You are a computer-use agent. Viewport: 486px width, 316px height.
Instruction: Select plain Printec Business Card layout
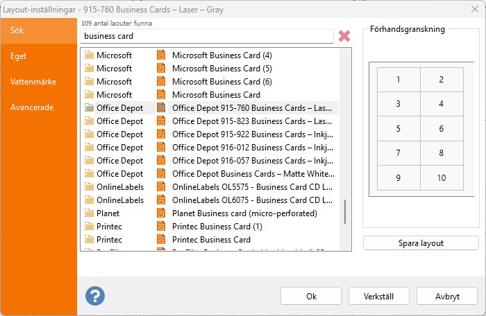click(211, 239)
